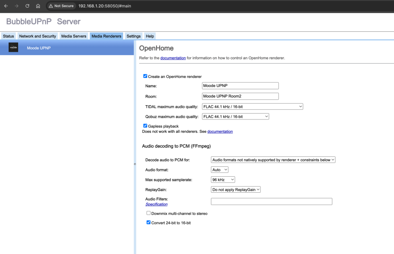Viewport: 394px width, 254px height.
Task: Expand the Decode audio to PCM for dropdown
Action: pos(273,160)
